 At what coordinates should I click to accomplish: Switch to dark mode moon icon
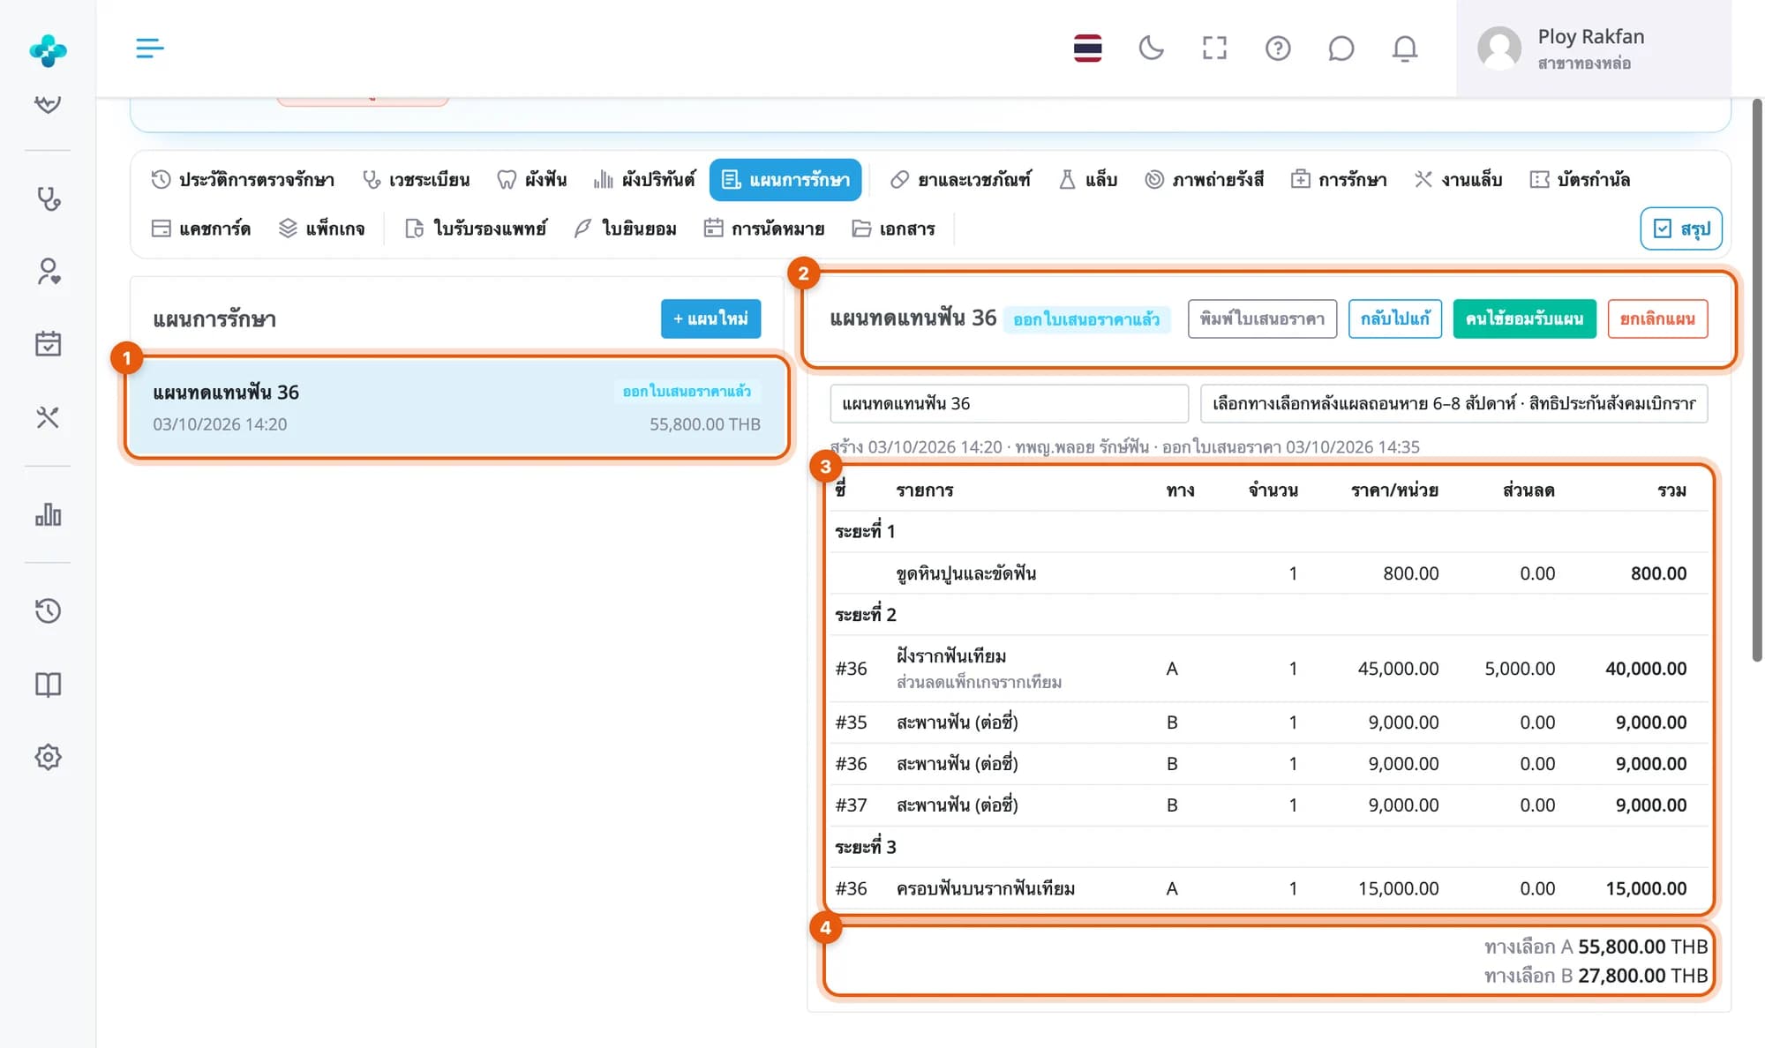click(1151, 48)
